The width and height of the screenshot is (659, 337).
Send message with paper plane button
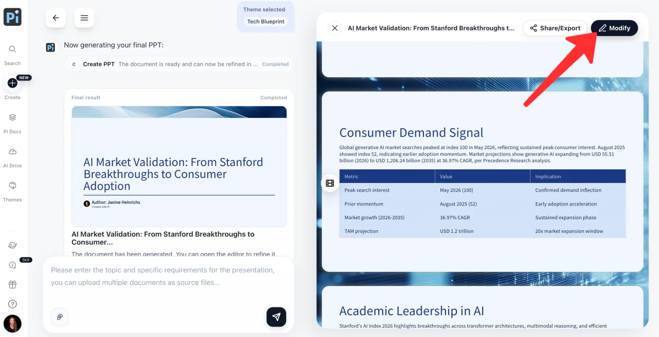pos(276,317)
